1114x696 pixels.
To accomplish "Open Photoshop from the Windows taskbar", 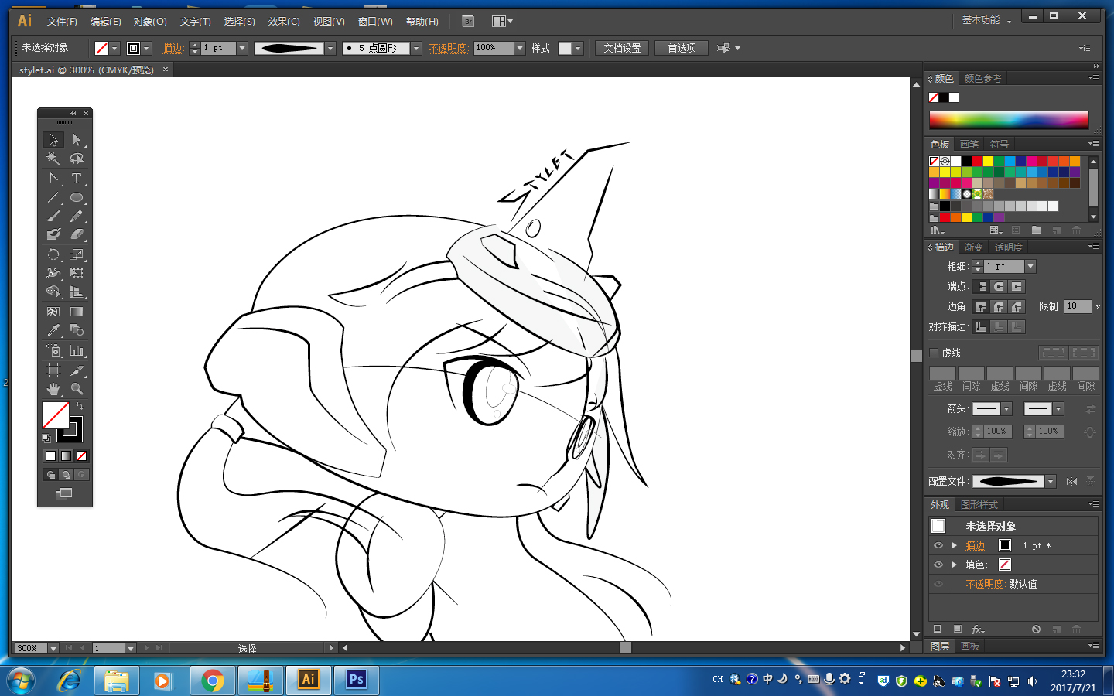I will click(356, 680).
